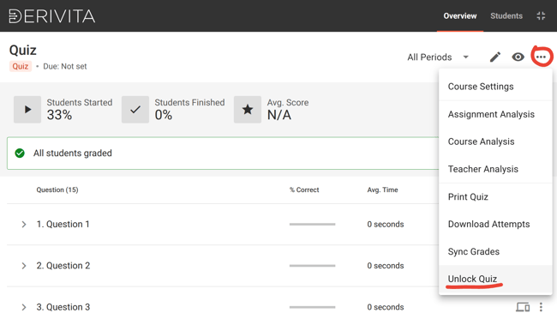Click the green all-graded check icon

tap(20, 153)
